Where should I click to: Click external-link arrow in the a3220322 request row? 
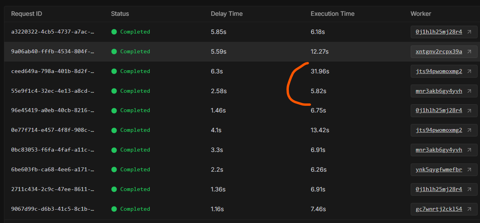point(469,32)
